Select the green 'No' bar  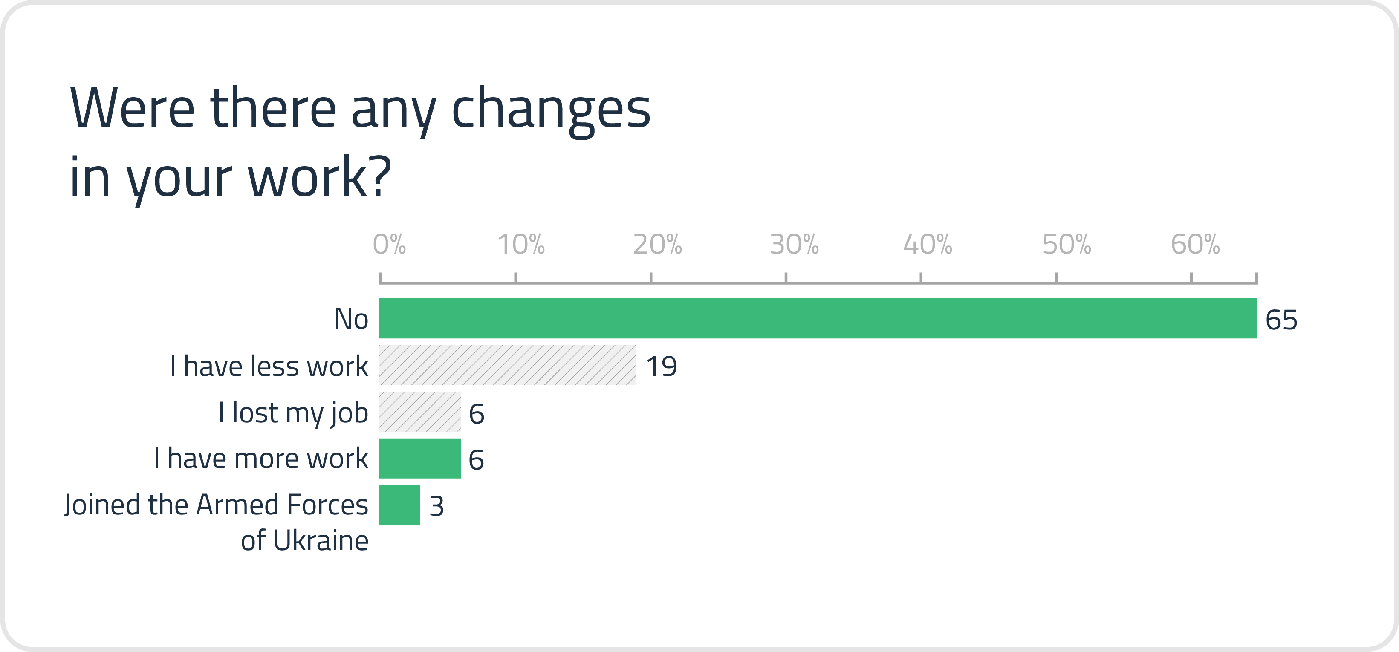pyautogui.click(x=817, y=318)
